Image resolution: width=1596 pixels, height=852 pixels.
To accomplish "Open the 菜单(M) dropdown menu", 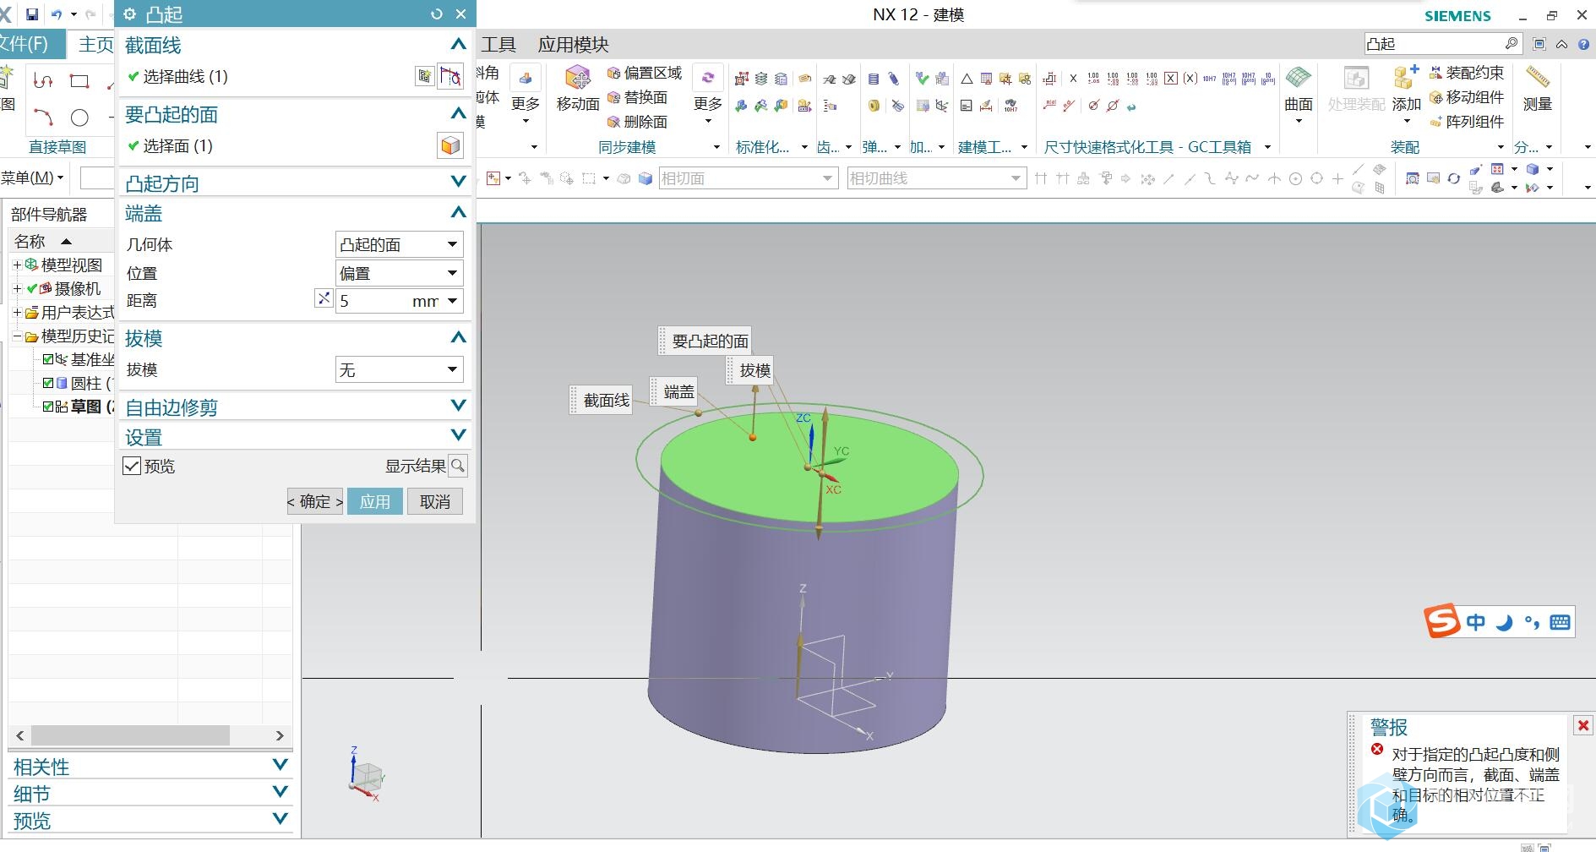I will (x=32, y=177).
